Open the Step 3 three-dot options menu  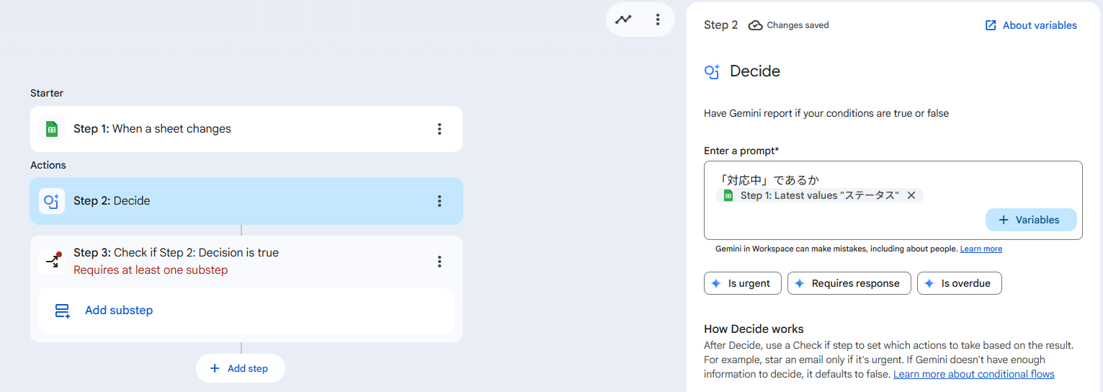pyautogui.click(x=439, y=262)
